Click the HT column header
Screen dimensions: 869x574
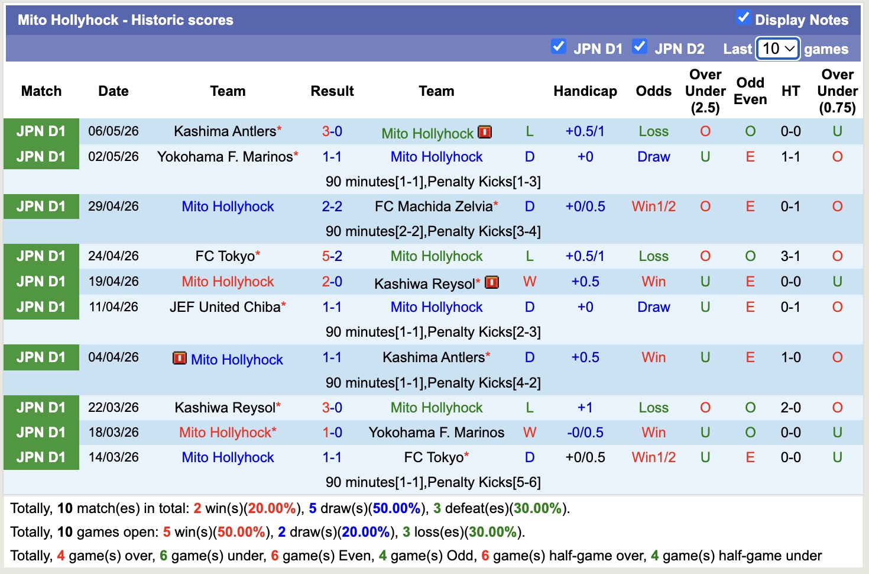pyautogui.click(x=791, y=91)
